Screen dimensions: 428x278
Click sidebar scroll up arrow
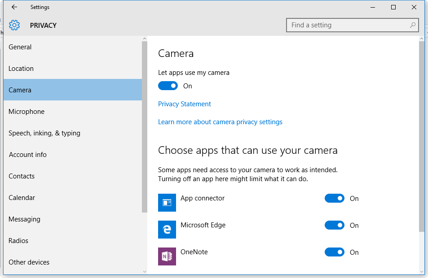(145, 39)
